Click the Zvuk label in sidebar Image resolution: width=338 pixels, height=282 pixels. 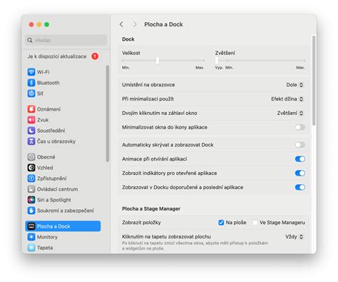43,120
